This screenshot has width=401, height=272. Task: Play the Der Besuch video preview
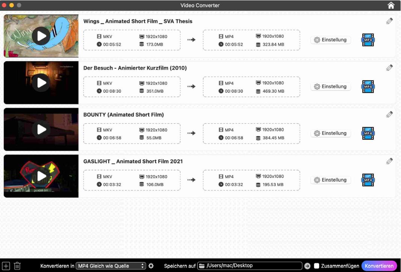(x=41, y=82)
